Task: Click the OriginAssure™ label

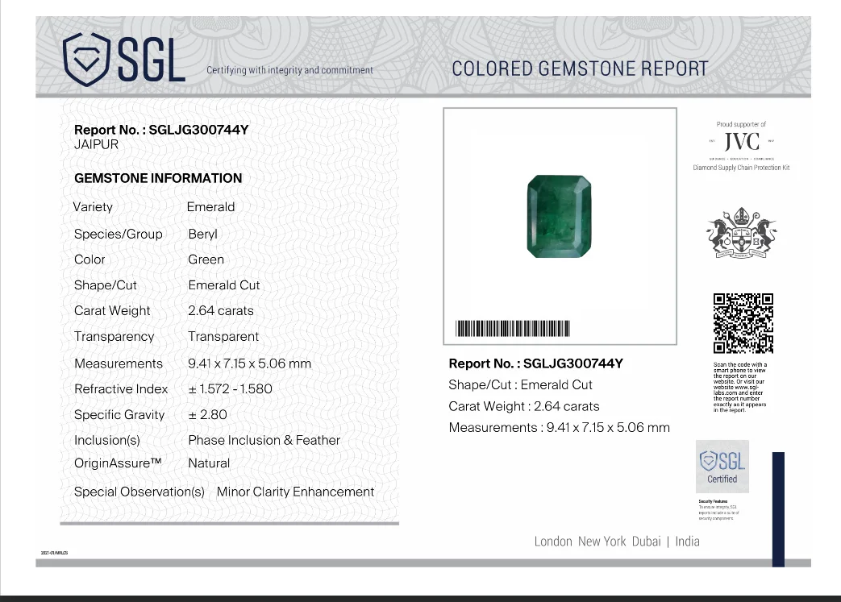Action: click(x=118, y=463)
